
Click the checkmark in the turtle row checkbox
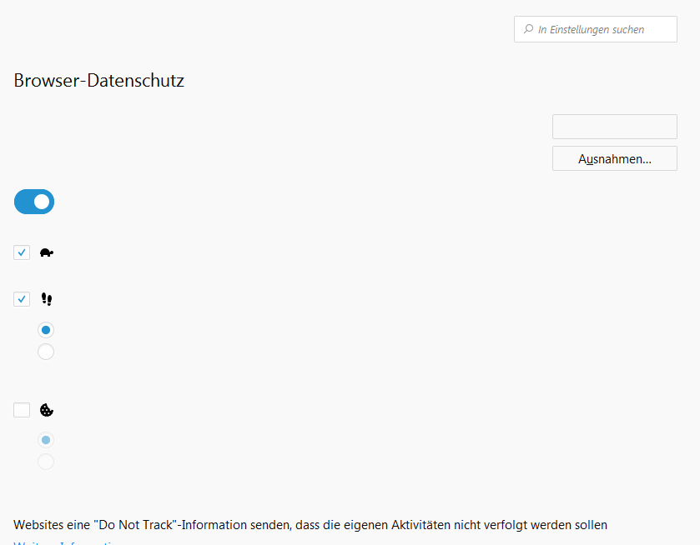(x=22, y=252)
